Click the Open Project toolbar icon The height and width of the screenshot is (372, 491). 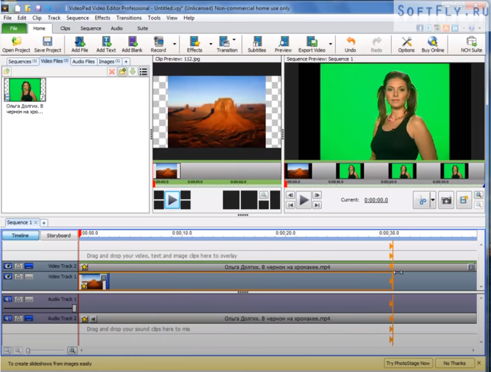click(x=16, y=45)
